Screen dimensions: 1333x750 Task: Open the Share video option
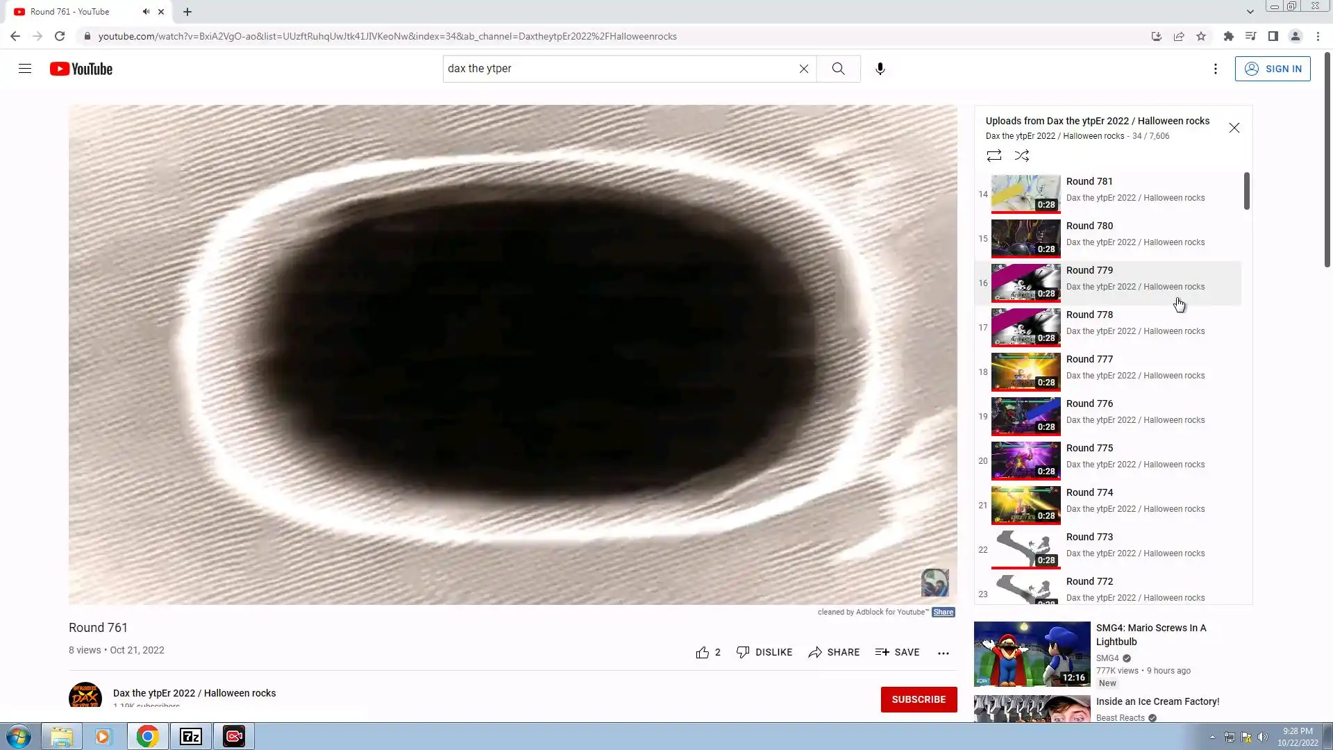click(833, 652)
